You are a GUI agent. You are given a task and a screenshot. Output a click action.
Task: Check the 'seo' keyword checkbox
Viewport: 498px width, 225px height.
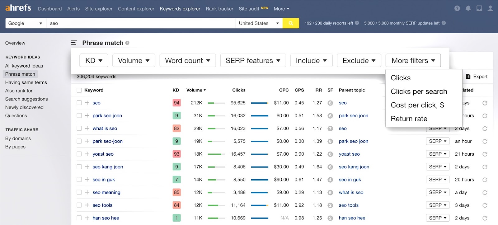click(x=79, y=103)
